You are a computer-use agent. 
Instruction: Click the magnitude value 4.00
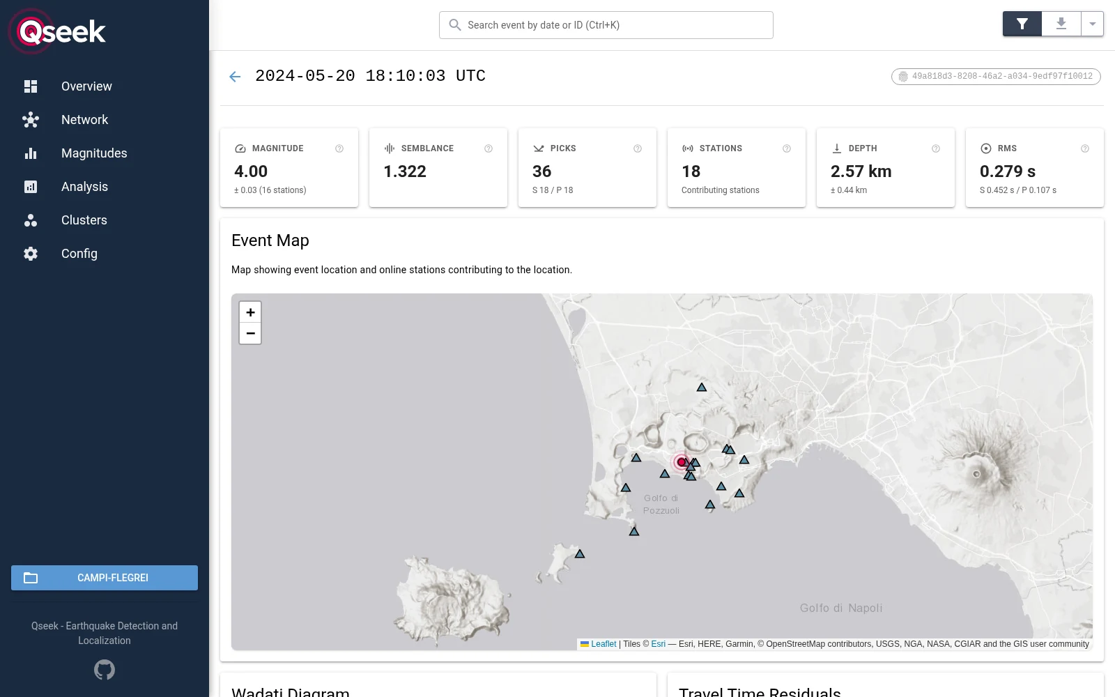coord(251,171)
